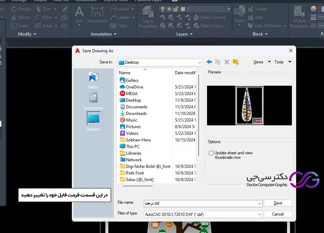
Task: Select Desktop in the places sidebar
Action: pos(93,122)
